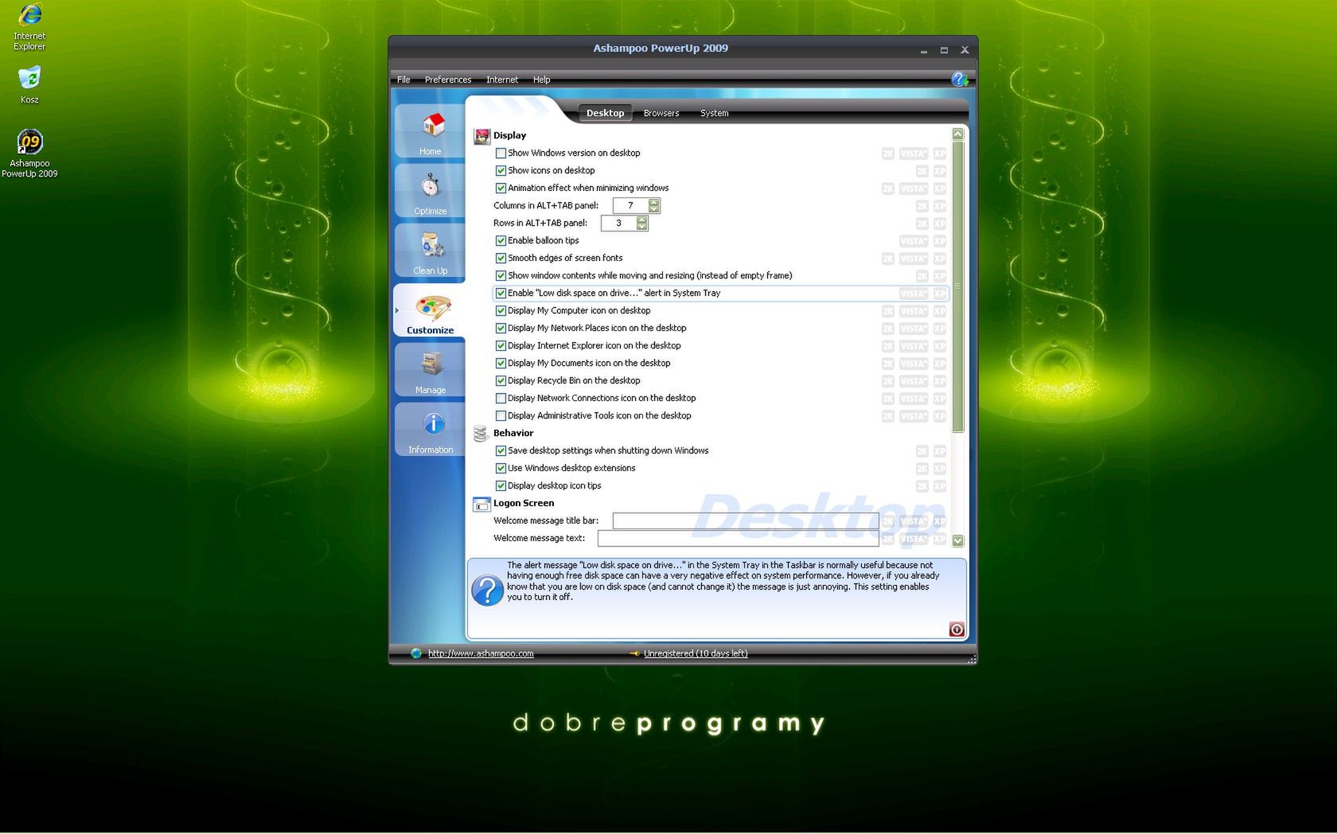
Task: Click the scrollbar down arrow
Action: tap(958, 540)
